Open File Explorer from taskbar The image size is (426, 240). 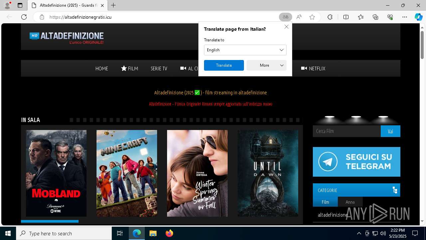point(153,233)
